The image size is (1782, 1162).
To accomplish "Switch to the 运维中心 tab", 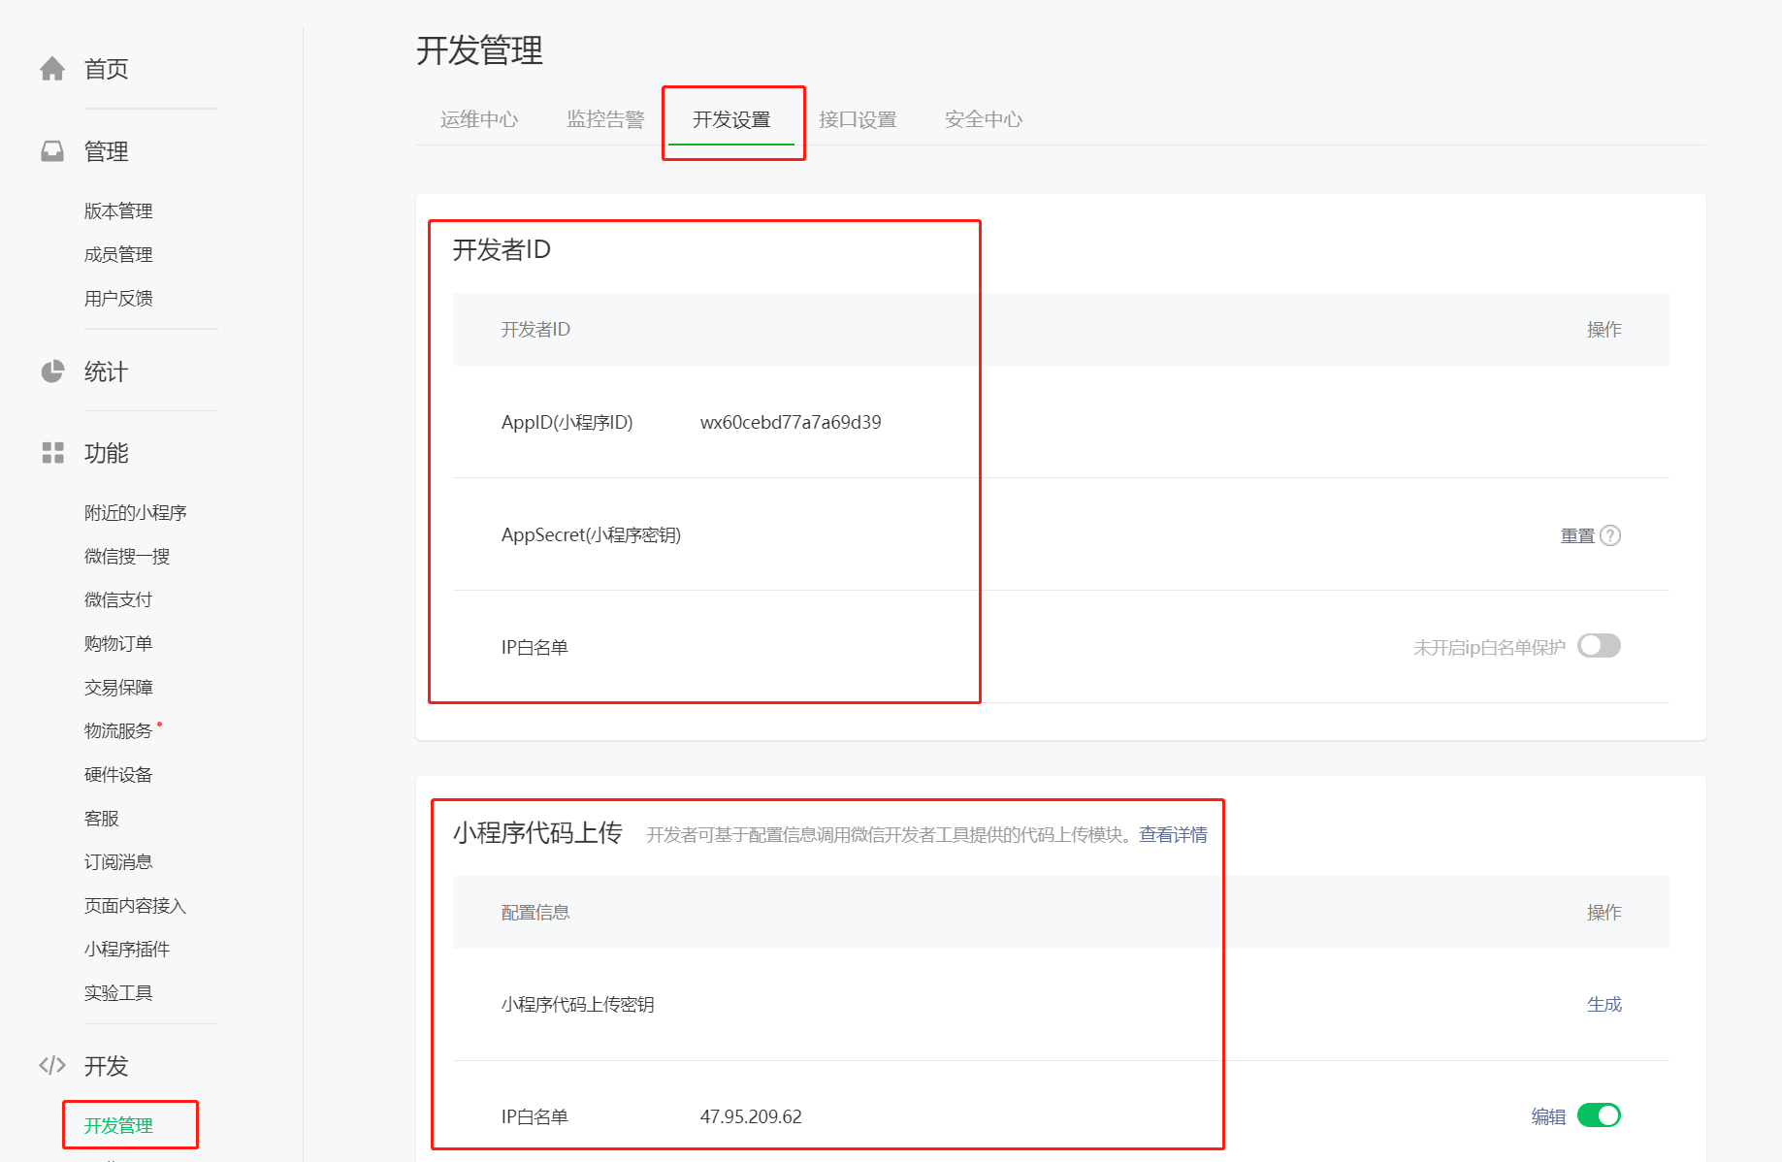I will point(479,119).
